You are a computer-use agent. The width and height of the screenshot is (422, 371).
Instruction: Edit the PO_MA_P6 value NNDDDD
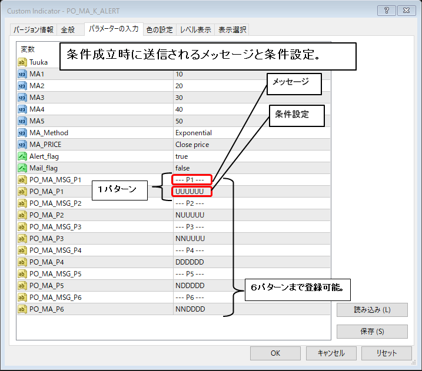(190, 309)
